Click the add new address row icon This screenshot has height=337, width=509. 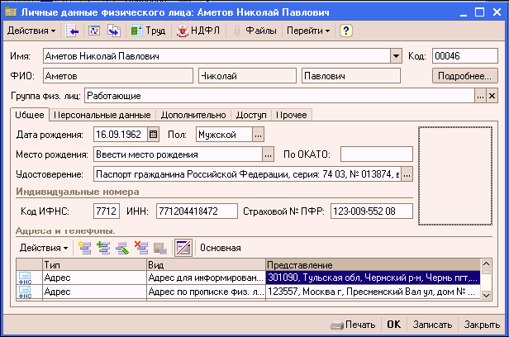[x=84, y=247]
